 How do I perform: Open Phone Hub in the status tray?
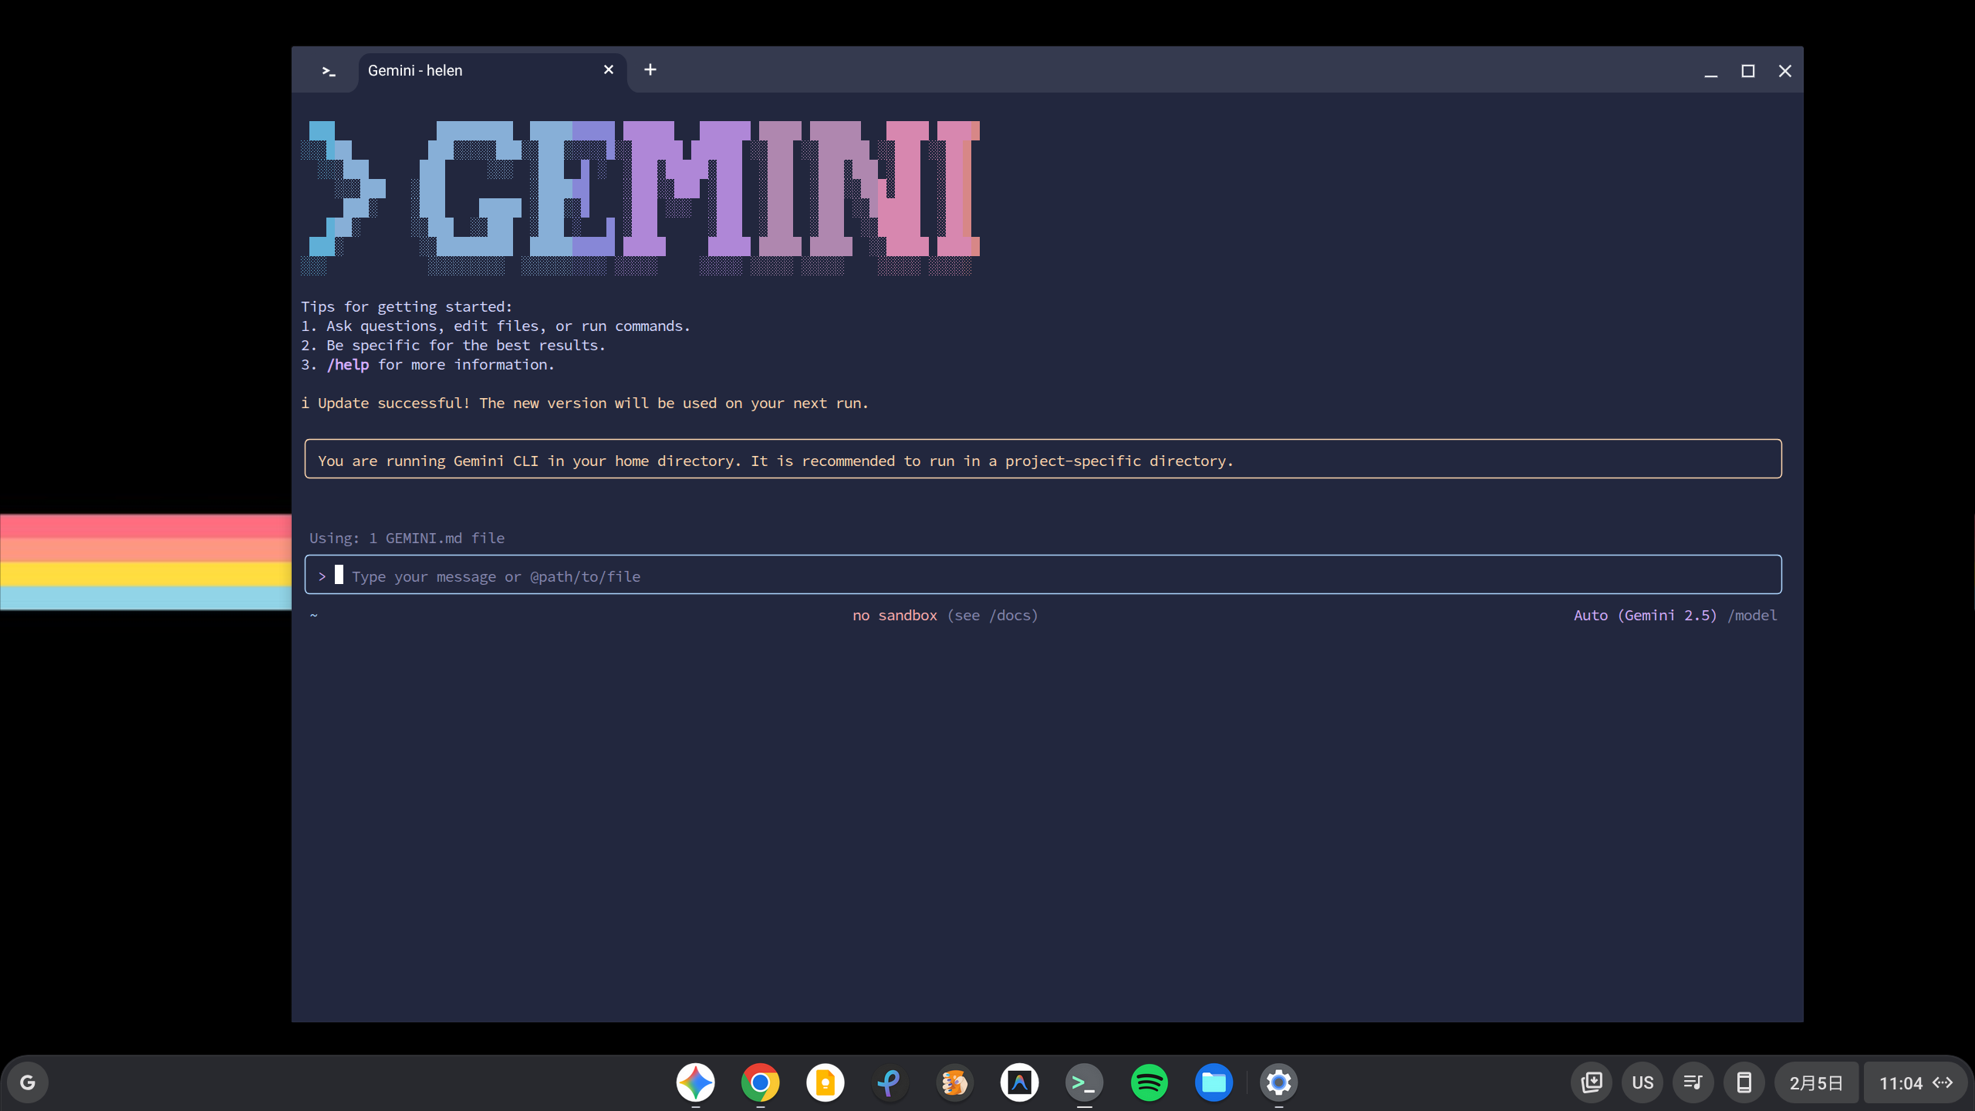coord(1744,1082)
